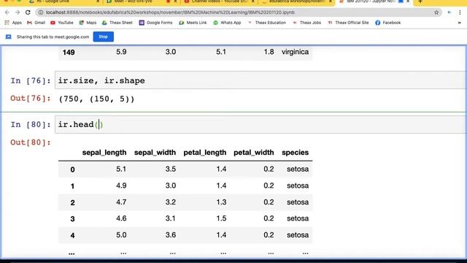Reload the Jupyter notebook page
467x263 pixels.
click(x=28, y=12)
